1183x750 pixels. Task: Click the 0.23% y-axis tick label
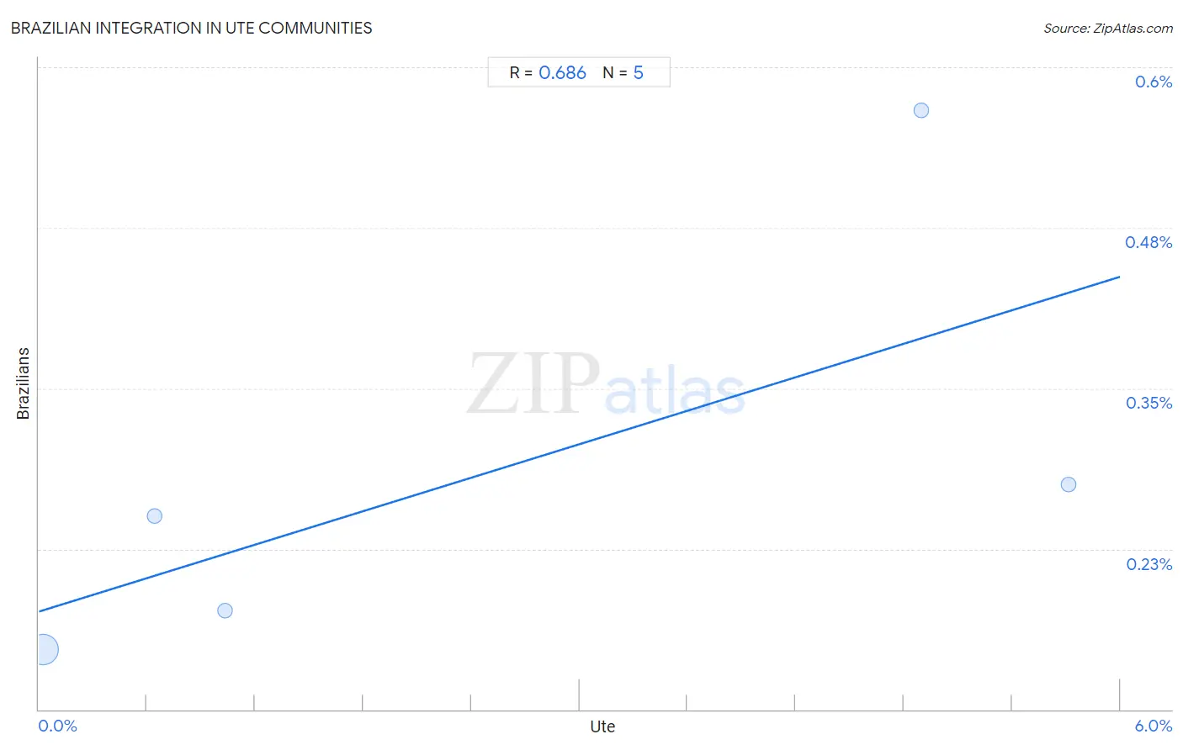click(x=1149, y=564)
